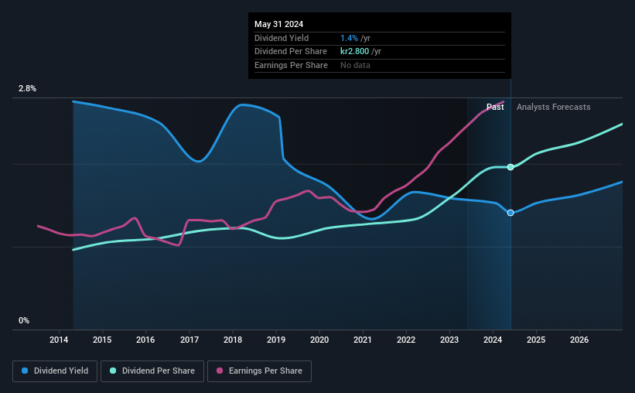Click the pink Earnings Per Share legend dot
Image resolution: width=635 pixels, height=393 pixels.
click(220, 371)
